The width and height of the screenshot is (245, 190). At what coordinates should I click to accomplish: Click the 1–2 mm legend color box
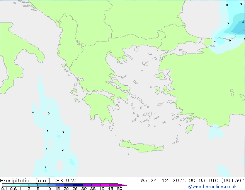pos(24,185)
